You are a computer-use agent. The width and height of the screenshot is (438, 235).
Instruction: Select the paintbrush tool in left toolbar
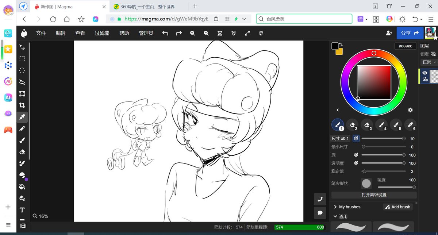point(22,140)
